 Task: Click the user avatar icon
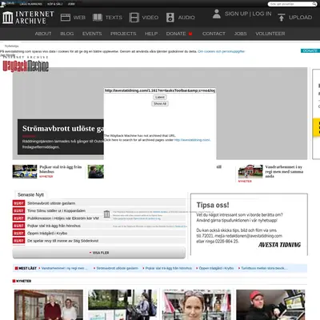coord(217,14)
